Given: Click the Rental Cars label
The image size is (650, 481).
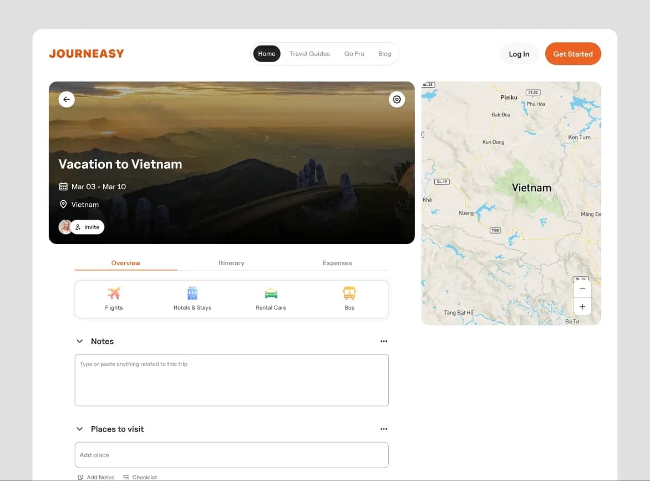Looking at the screenshot, I should tap(271, 308).
